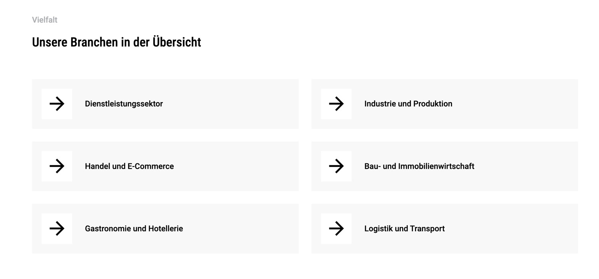Visit the Logistik und Transport text link
This screenshot has height=279, width=599.
pyautogui.click(x=405, y=229)
